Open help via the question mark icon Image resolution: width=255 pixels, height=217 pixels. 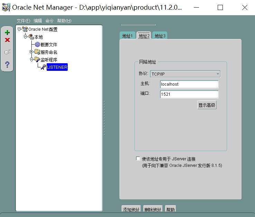pyautogui.click(x=7, y=65)
